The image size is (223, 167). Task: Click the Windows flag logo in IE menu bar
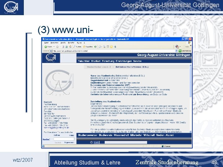pyautogui.click(x=189, y=43)
